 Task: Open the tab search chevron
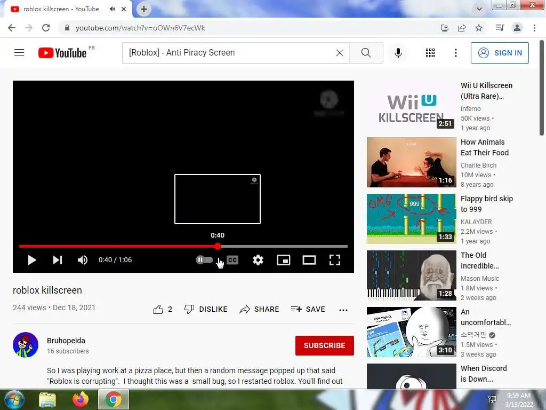click(479, 9)
